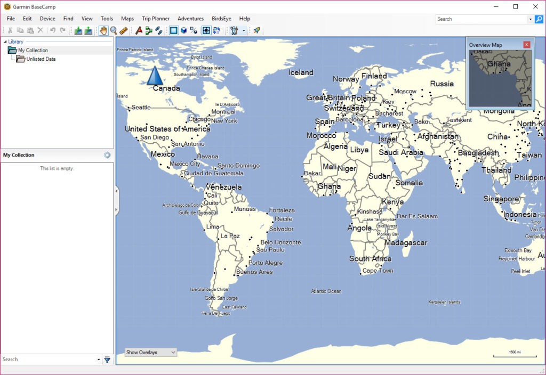Open the bottom-left search dropdown arrow

(x=99, y=360)
